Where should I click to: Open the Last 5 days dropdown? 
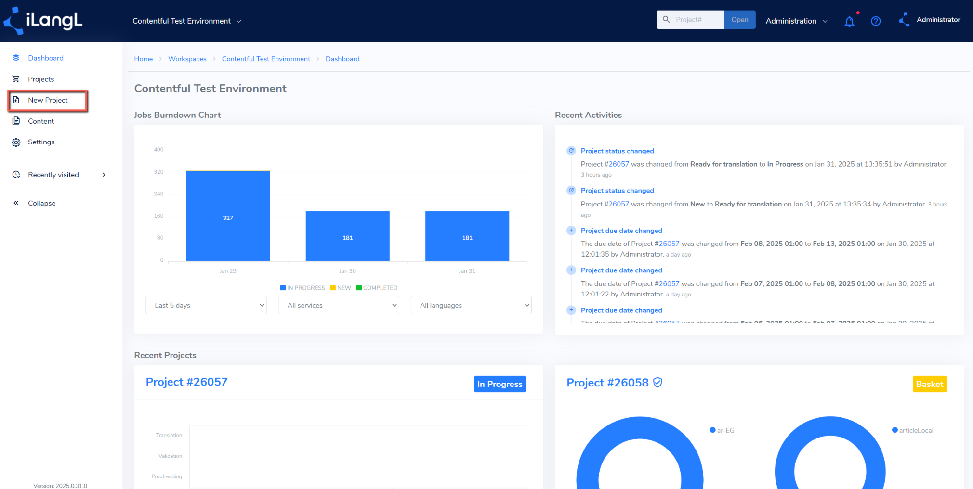tap(206, 305)
